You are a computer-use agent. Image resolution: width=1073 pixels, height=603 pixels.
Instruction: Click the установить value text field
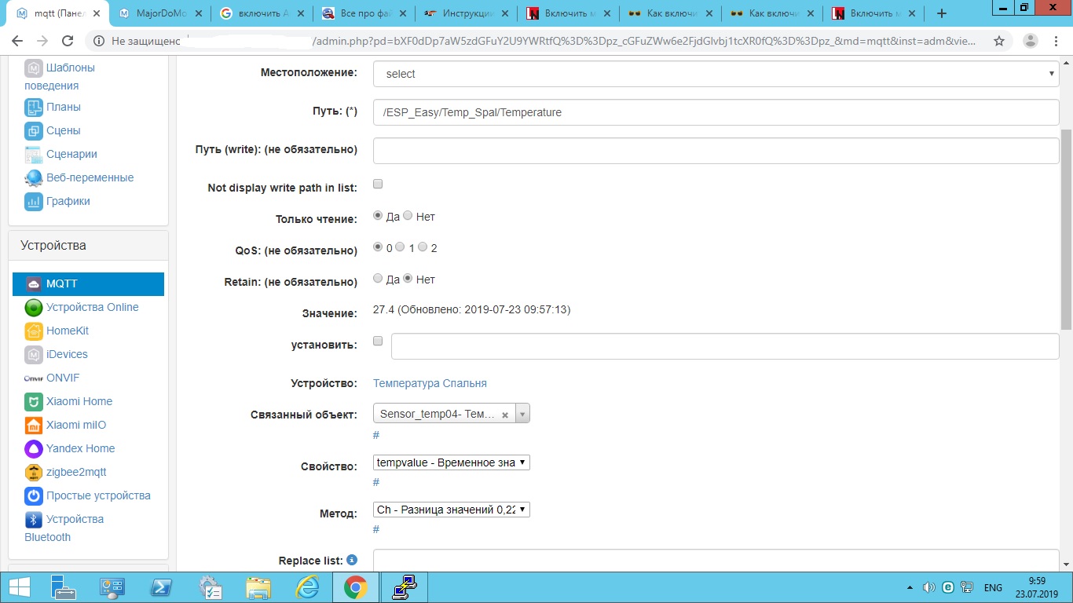[725, 346]
